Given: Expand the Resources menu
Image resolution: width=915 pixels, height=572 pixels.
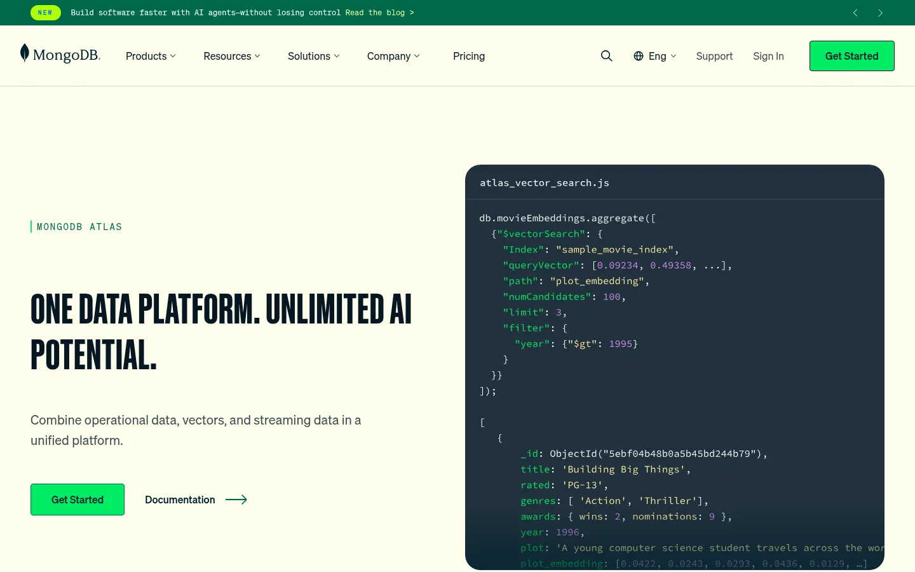Looking at the screenshot, I should (x=232, y=56).
